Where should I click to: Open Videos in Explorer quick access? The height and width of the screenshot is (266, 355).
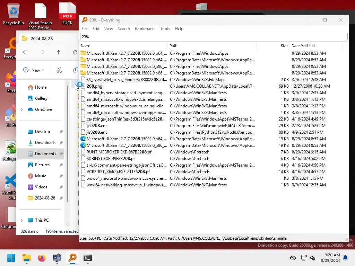[41, 187]
